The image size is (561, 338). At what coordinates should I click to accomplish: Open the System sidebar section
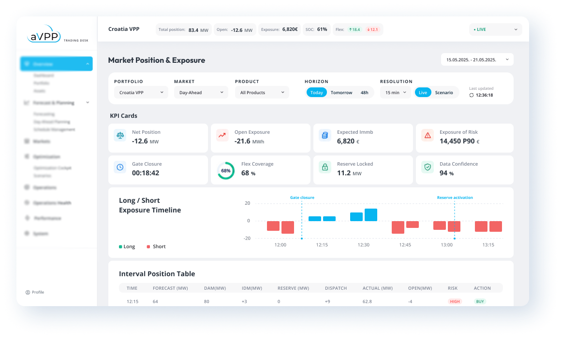[x=41, y=234]
